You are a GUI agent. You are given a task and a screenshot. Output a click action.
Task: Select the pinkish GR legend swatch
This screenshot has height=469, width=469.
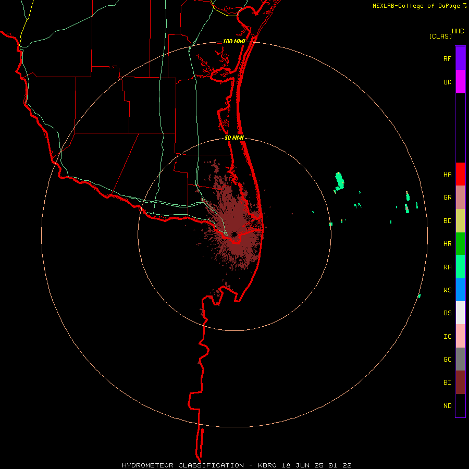coord(460,198)
